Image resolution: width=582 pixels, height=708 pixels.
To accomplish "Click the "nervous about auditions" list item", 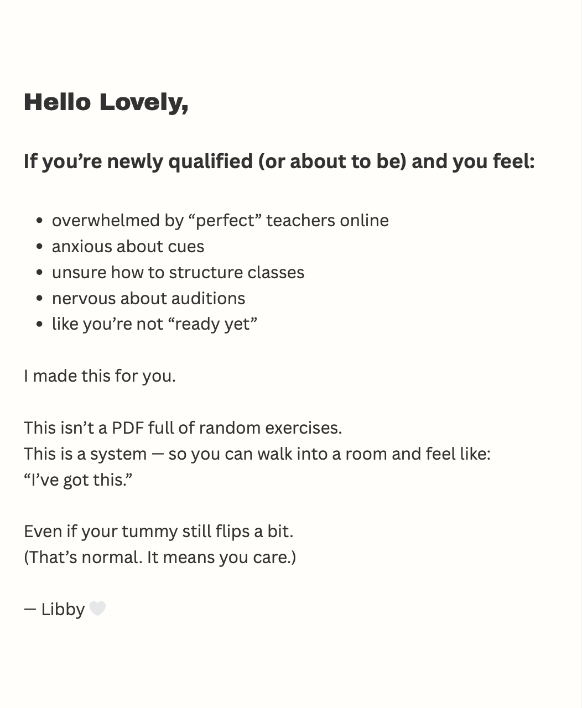I will pos(148,298).
